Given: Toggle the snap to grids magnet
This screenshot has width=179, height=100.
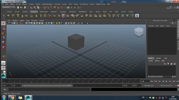Looking at the screenshot, I should 44,7.
